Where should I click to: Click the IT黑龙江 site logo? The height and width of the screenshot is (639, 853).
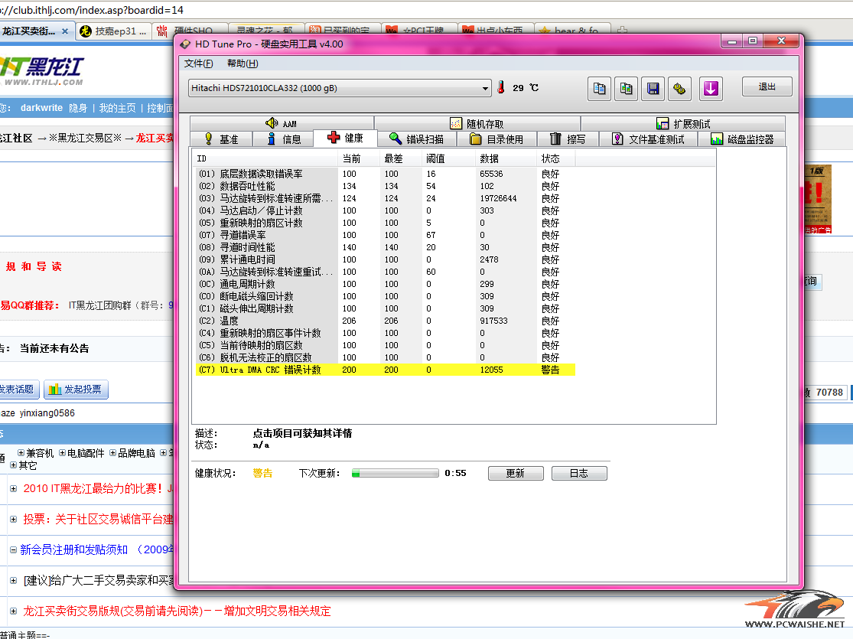point(42,70)
